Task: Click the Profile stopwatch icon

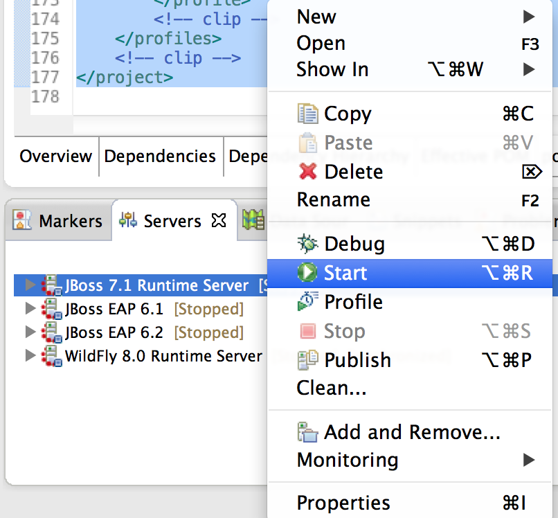Action: coord(307,301)
